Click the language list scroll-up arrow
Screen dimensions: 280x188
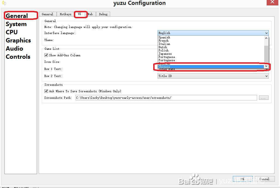point(266,38)
